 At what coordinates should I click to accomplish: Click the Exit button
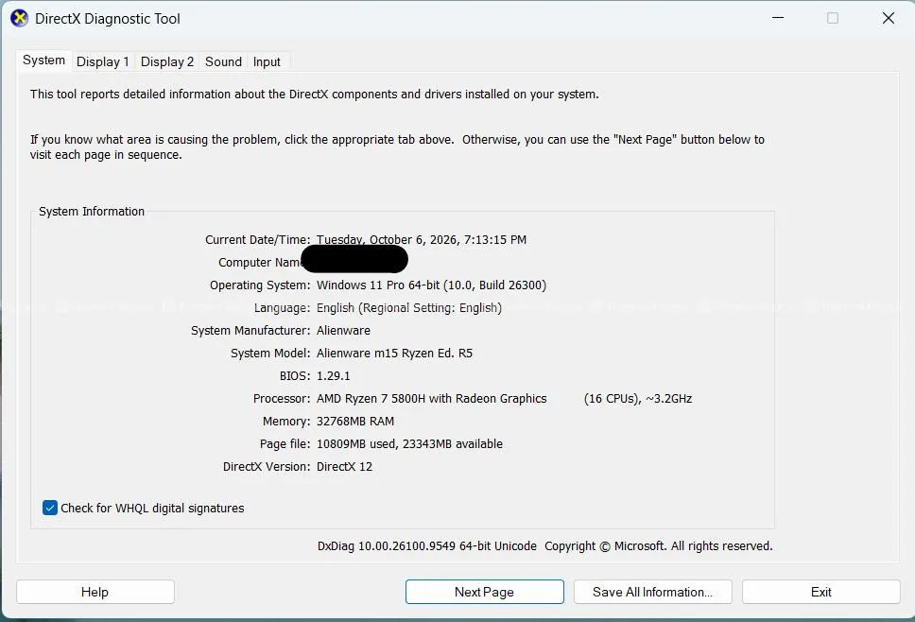(821, 592)
